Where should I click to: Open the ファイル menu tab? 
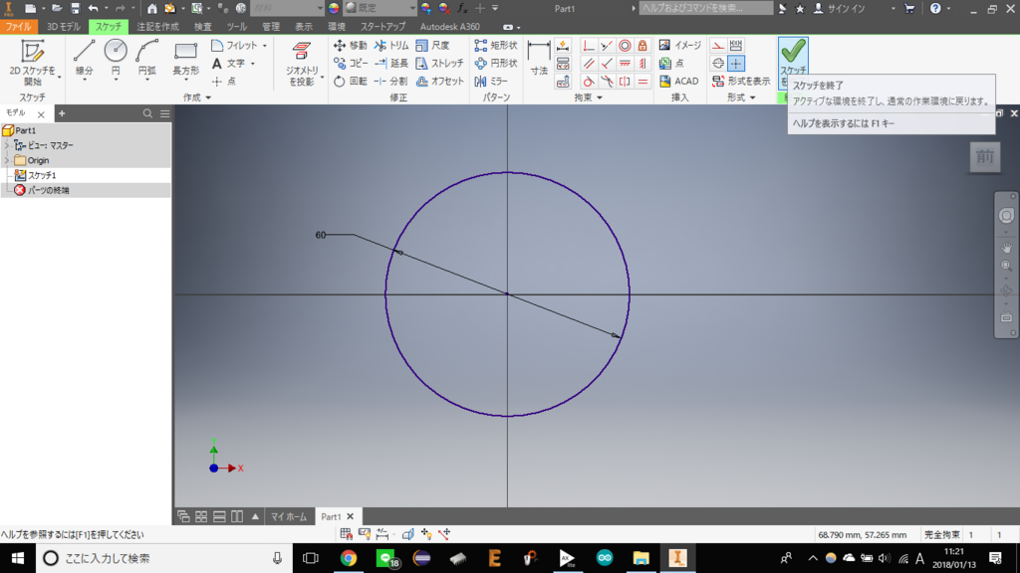(19, 27)
